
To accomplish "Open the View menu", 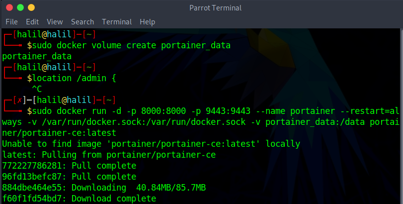I will 55,22.
